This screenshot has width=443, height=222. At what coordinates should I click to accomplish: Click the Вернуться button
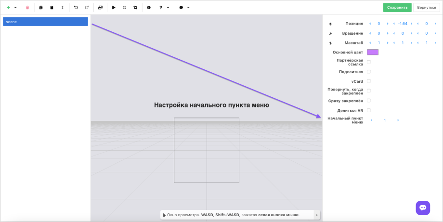click(427, 8)
